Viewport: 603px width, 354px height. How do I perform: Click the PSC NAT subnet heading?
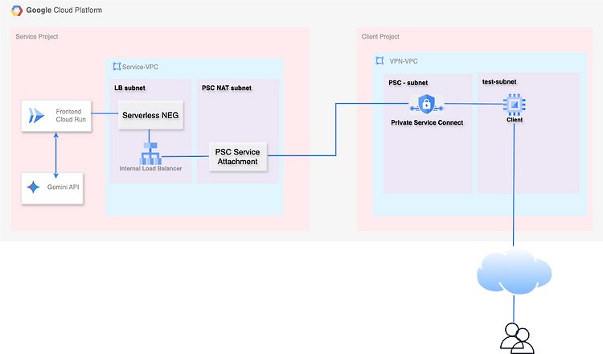(227, 88)
